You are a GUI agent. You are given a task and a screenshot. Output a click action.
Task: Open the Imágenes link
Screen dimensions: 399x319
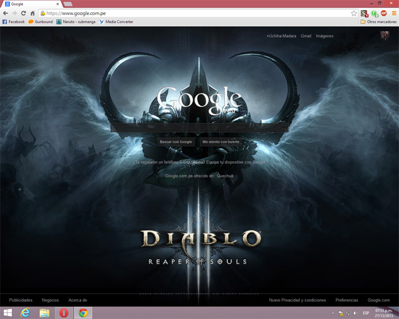pos(324,36)
